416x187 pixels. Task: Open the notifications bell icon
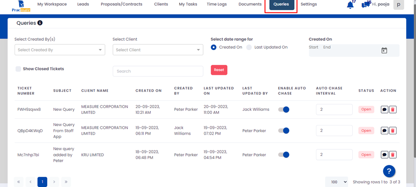[x=350, y=5]
